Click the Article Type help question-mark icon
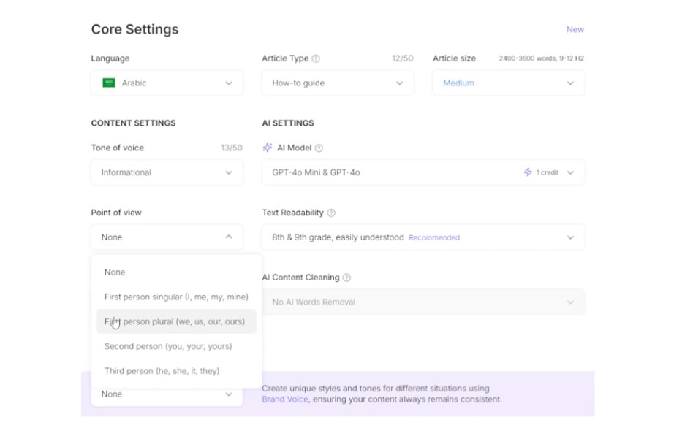 click(317, 58)
